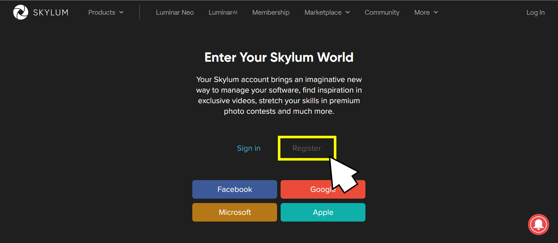Open the Luminar Neo menu item
This screenshot has height=243, width=558.
175,12
